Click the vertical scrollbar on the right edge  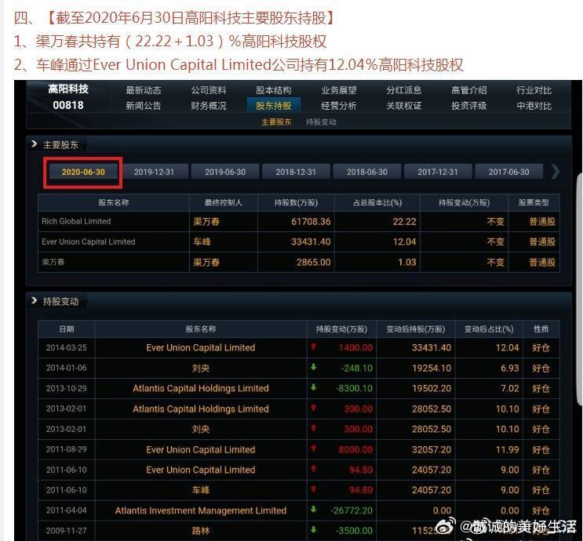click(x=580, y=290)
